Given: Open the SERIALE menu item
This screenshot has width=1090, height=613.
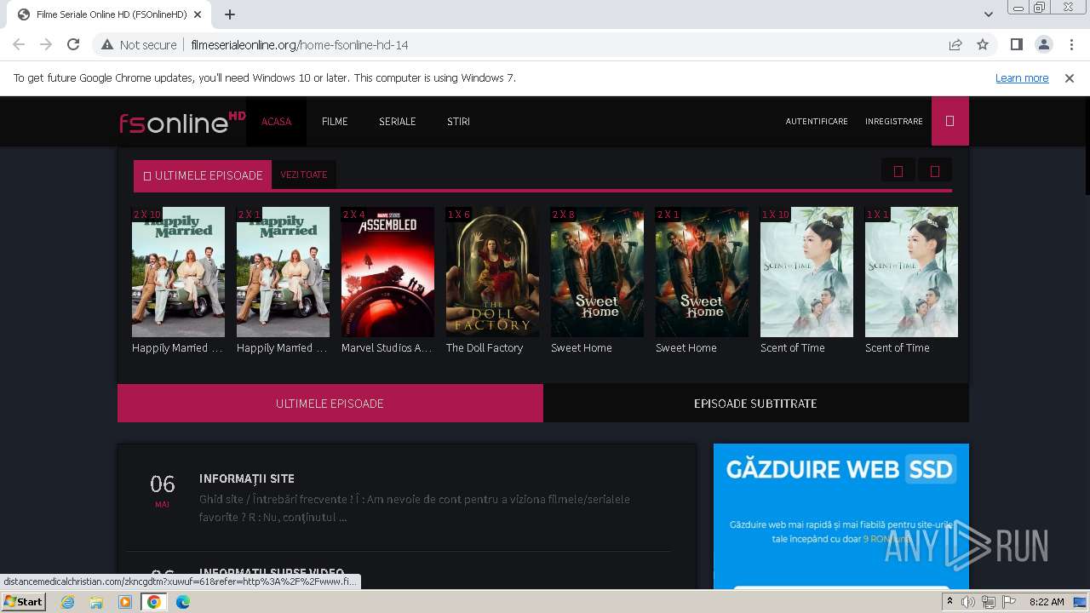Looking at the screenshot, I should [x=398, y=121].
